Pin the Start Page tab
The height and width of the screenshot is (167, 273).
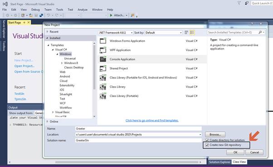24,23
